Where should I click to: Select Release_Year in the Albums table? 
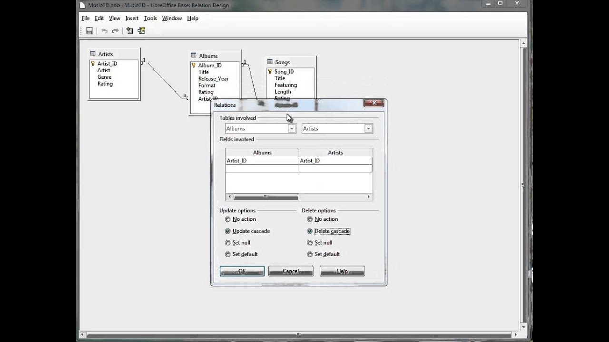213,79
